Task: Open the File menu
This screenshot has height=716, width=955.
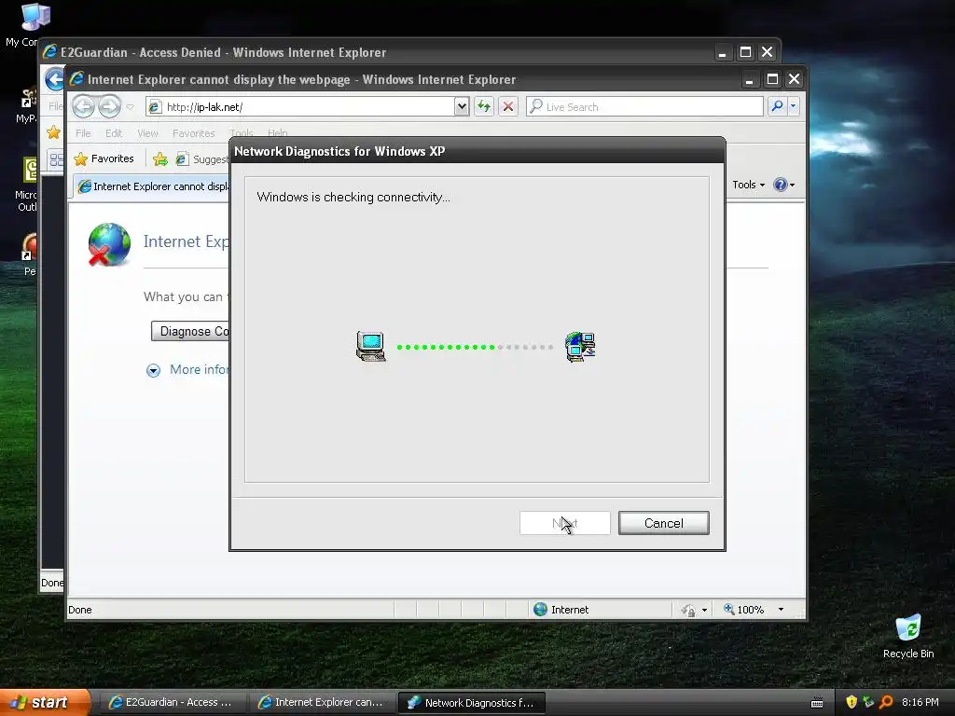Action: [83, 132]
